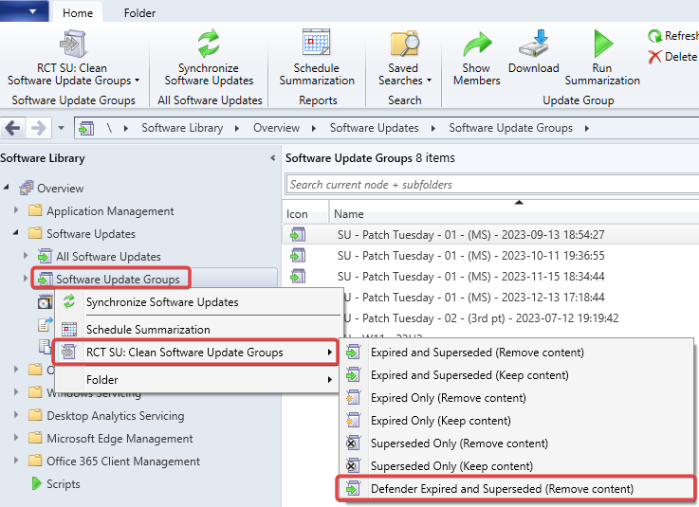Click Run Summarization play icon
The image size is (699, 507).
[x=603, y=44]
